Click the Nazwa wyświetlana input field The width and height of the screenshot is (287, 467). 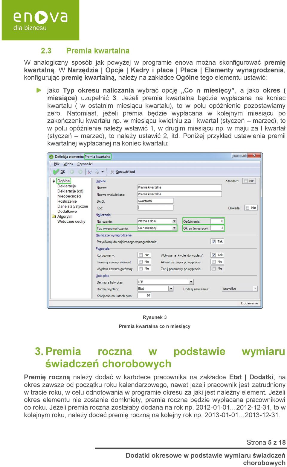pyautogui.click(x=179, y=194)
